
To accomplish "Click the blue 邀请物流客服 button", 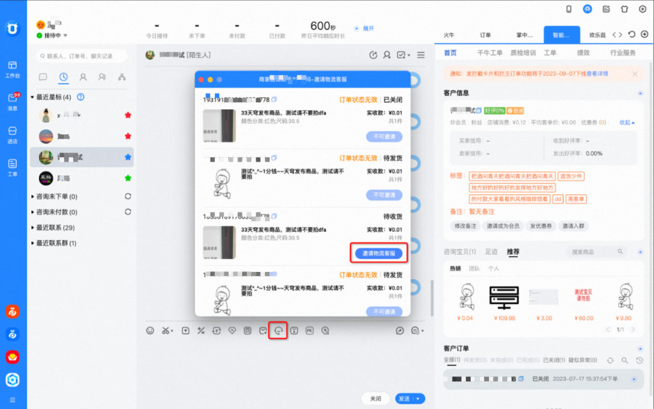I will pos(379,253).
